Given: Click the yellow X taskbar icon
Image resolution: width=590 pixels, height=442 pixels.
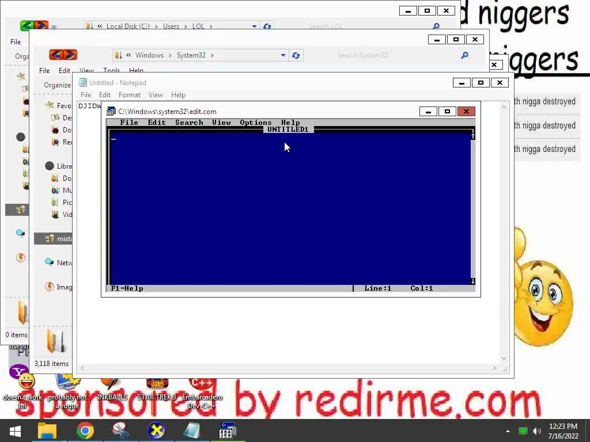Looking at the screenshot, I should (x=156, y=430).
